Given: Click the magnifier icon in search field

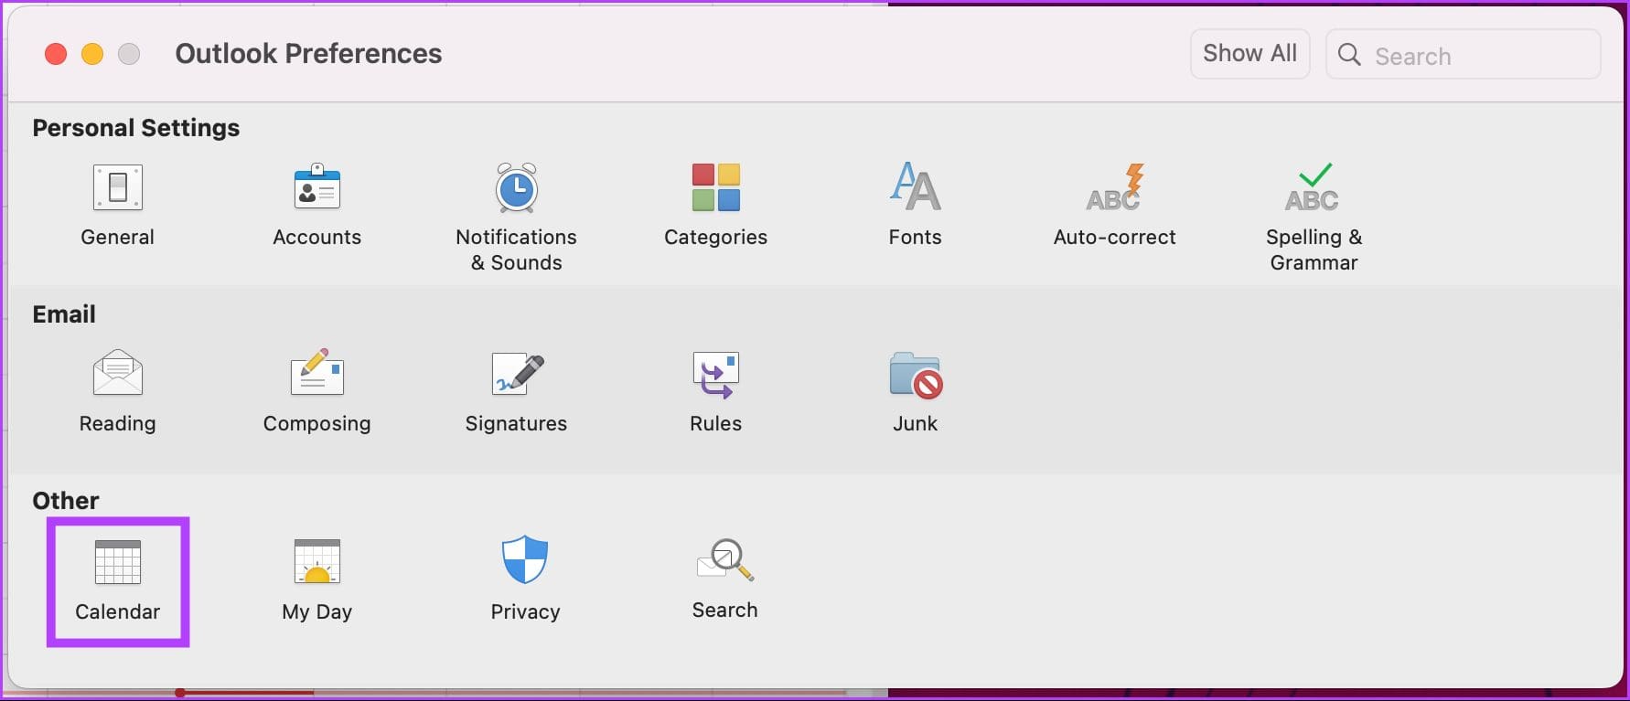Looking at the screenshot, I should click(x=1349, y=55).
